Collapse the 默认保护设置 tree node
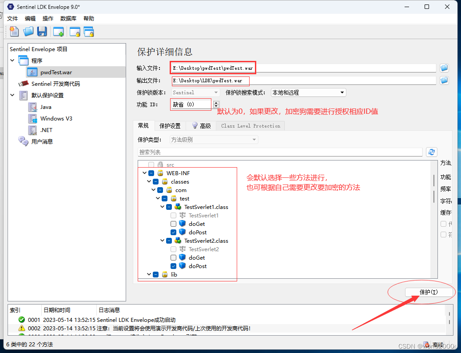This screenshot has height=353, width=461. tap(12, 95)
